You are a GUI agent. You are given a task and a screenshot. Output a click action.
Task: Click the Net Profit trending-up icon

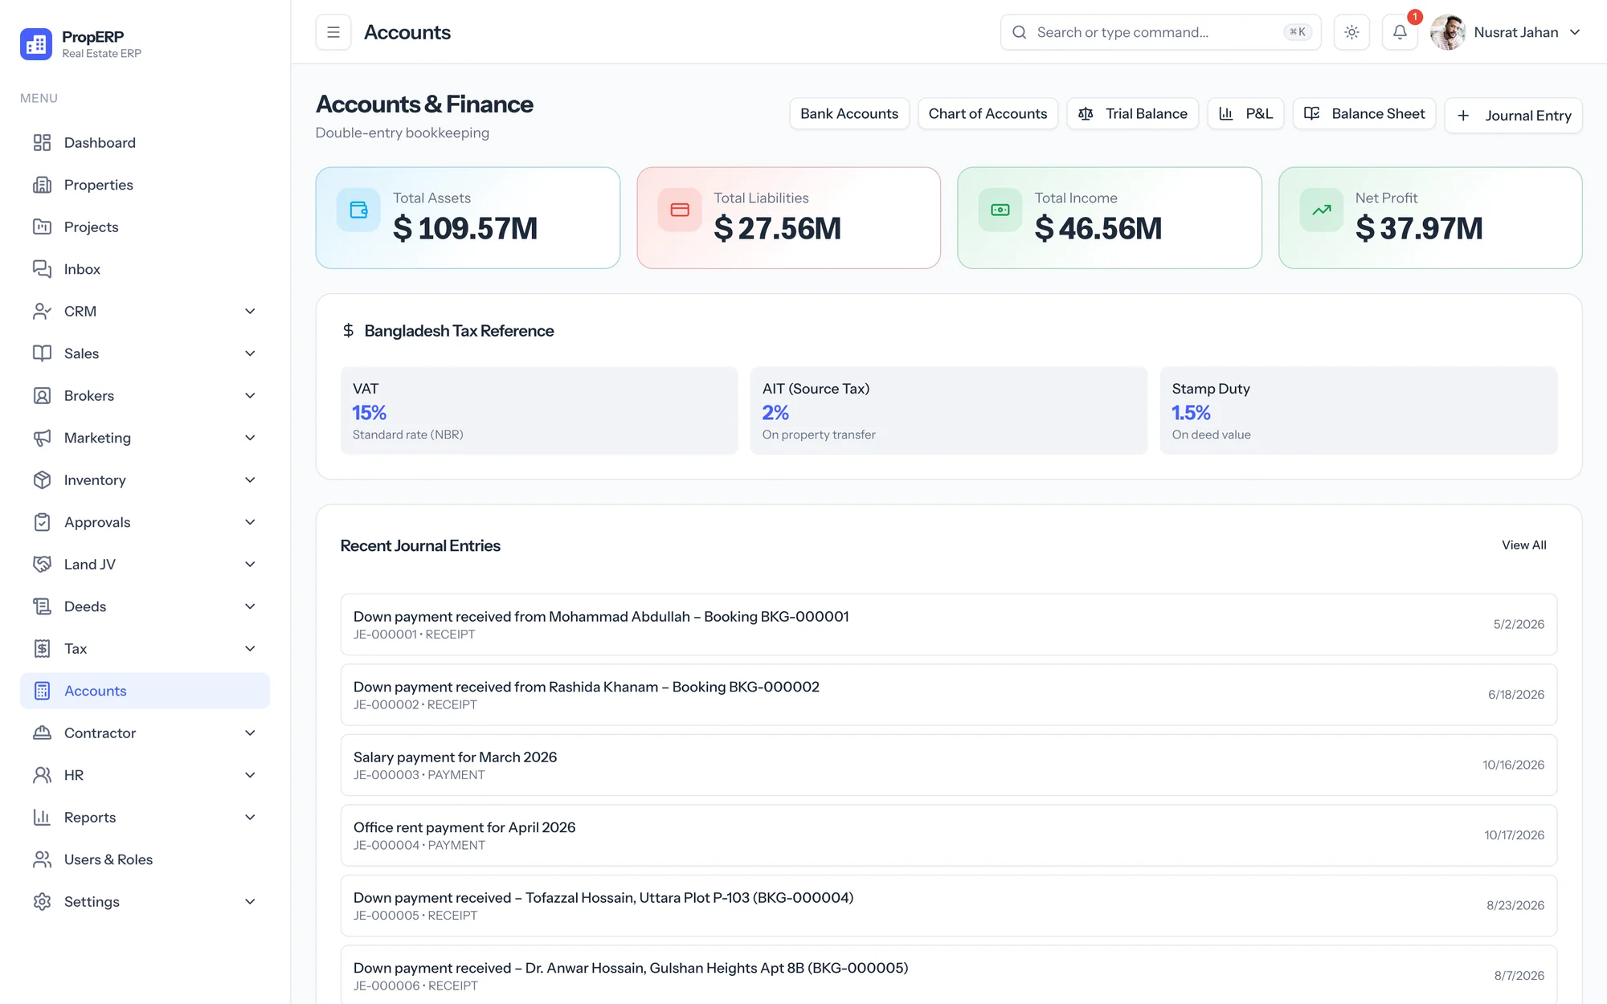[x=1321, y=210]
